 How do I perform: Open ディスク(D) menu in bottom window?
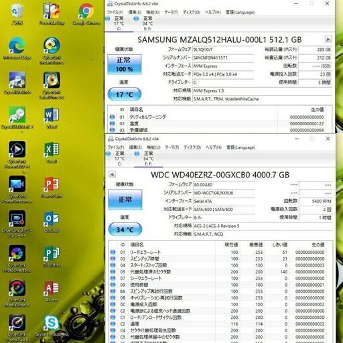click(x=192, y=147)
